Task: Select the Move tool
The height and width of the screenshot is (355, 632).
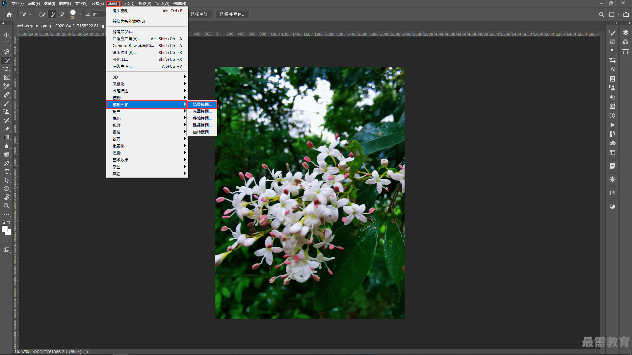Action: (7, 35)
